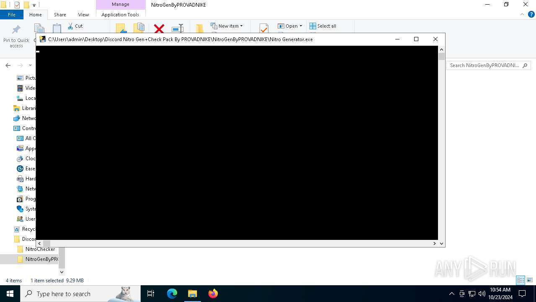The image size is (536, 302).
Task: Maximize the Nitro Generator console window
Action: (416, 39)
